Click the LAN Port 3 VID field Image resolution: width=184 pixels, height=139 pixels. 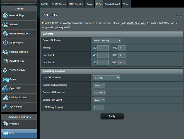click(103, 63)
